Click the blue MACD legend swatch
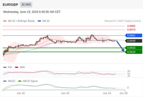Screen dimensions: 143x97 5,81
